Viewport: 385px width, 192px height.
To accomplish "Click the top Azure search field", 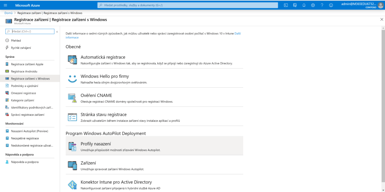I will 187,5.
